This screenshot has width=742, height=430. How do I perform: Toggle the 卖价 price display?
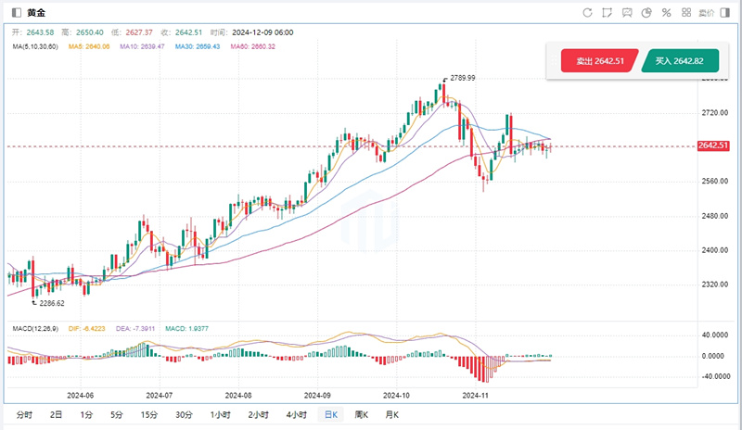click(x=706, y=13)
